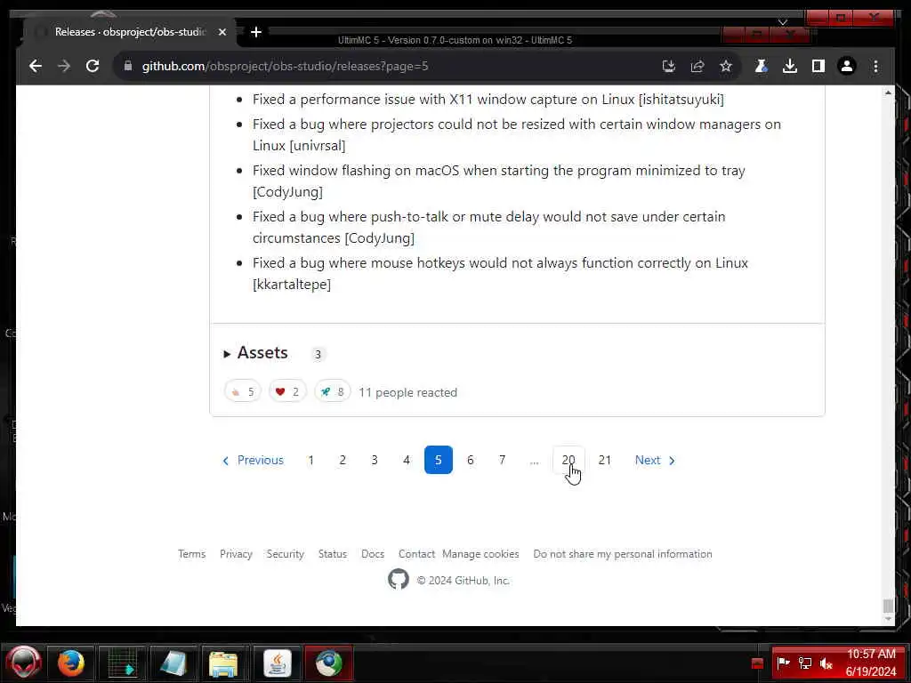This screenshot has height=683, width=911.
Task: Open the Chrome labs flask icon
Action: tap(761, 66)
